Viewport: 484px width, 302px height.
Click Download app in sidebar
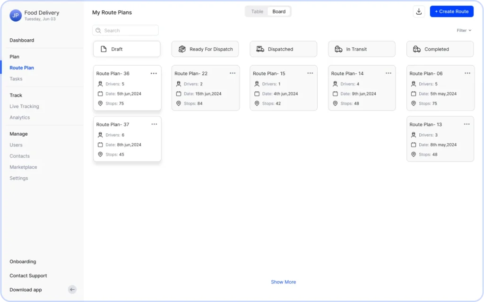pyautogui.click(x=26, y=290)
